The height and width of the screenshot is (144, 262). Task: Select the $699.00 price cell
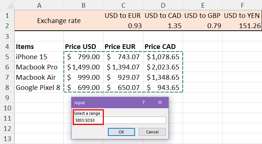click(83, 87)
